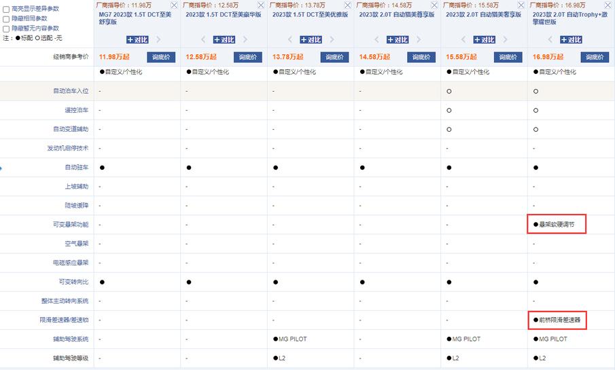
Task: Click the 限滑差速器/差速锁 parameter label
Action: (x=65, y=320)
